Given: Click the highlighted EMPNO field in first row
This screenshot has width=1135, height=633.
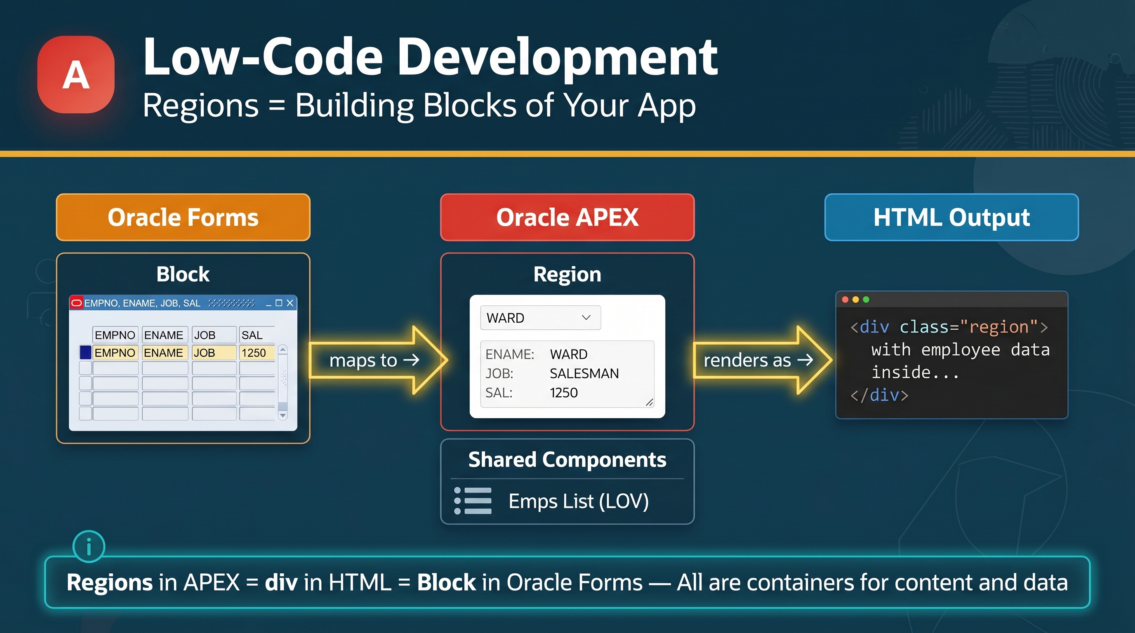Looking at the screenshot, I should point(115,353).
